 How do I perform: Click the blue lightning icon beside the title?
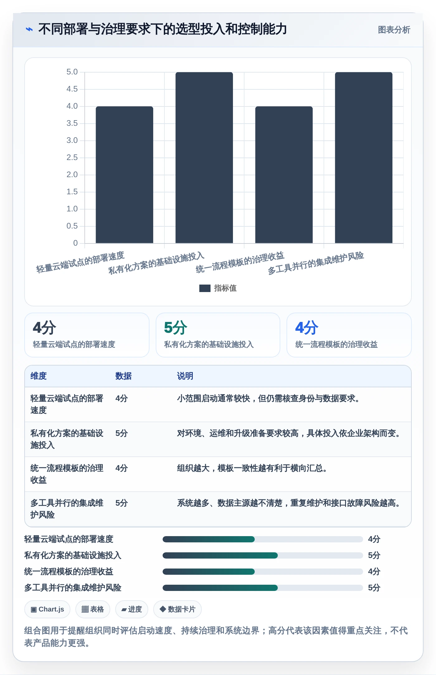tap(29, 29)
